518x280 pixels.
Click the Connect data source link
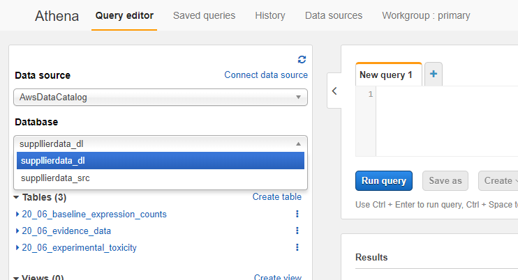tap(265, 75)
